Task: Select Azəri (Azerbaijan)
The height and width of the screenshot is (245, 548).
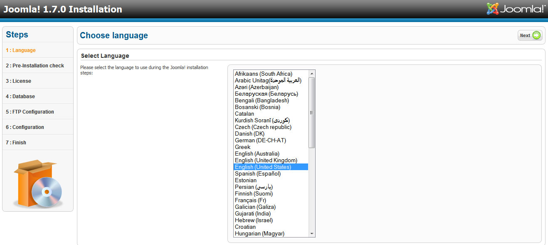Action: (271, 87)
